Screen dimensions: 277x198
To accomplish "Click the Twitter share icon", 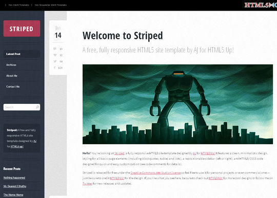I will 55,61.
